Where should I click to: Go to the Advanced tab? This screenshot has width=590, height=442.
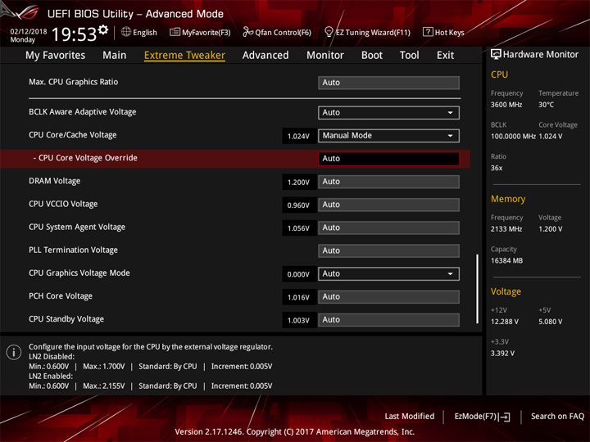point(265,56)
